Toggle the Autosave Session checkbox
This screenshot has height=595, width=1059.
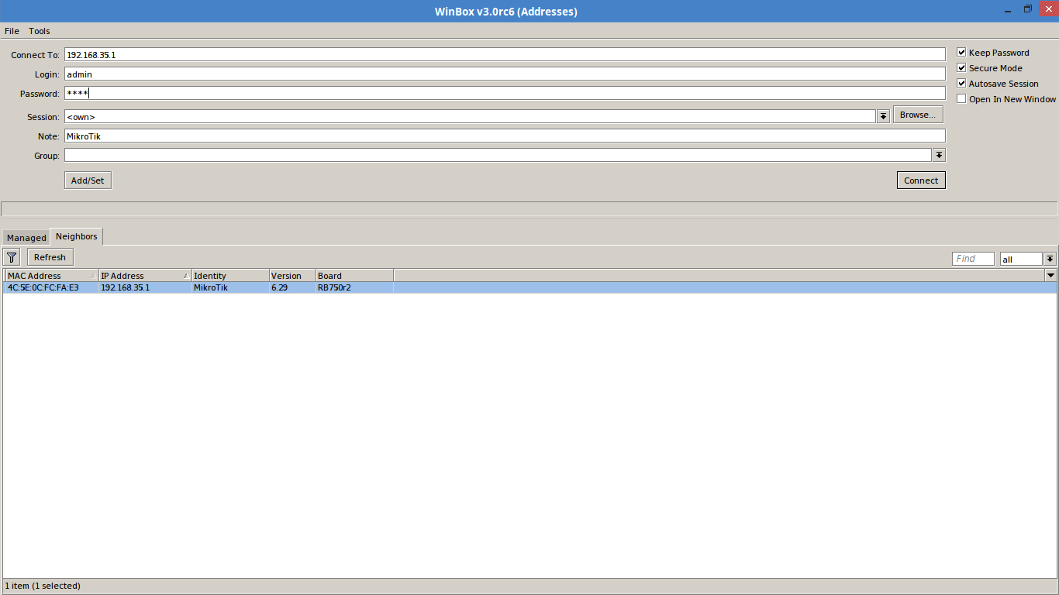pyautogui.click(x=961, y=84)
